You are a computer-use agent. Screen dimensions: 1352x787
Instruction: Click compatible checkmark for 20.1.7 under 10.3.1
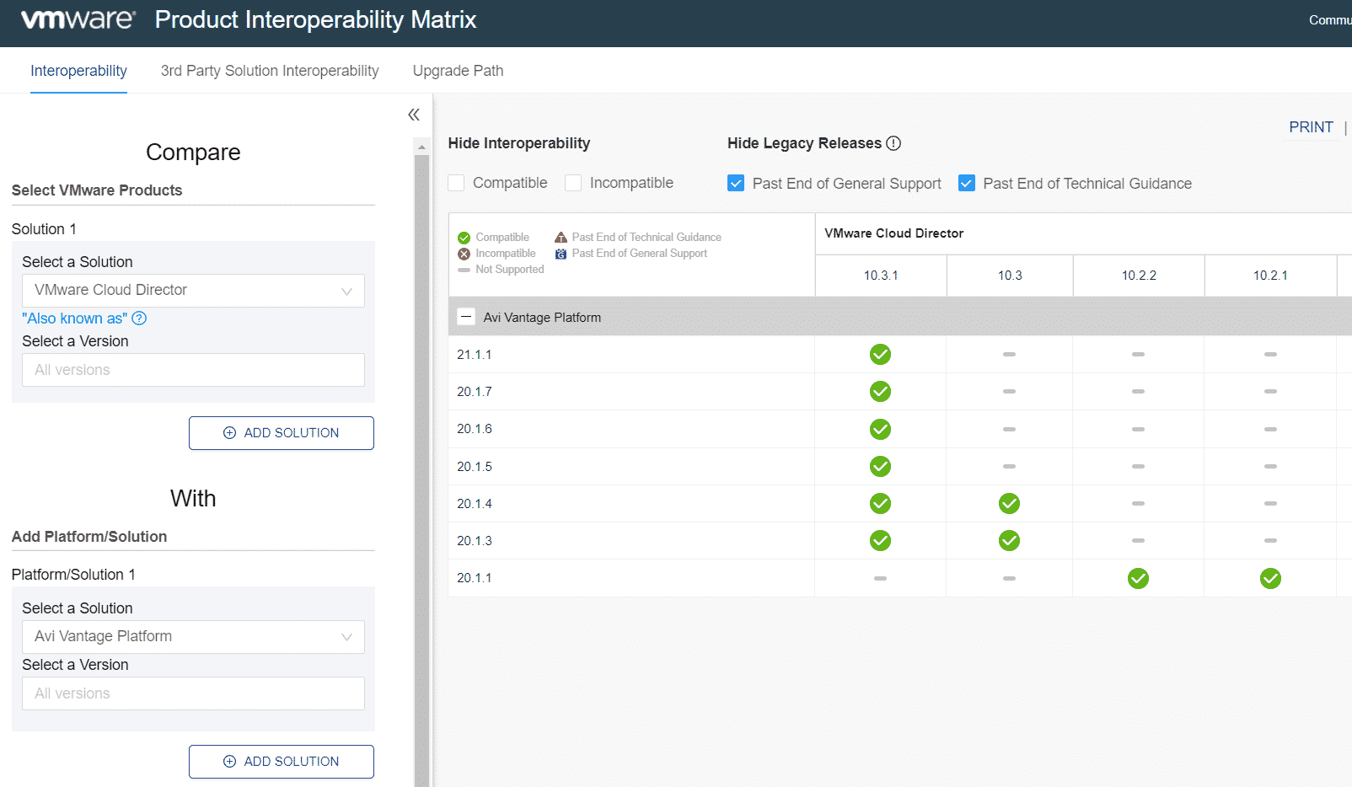pyautogui.click(x=880, y=392)
